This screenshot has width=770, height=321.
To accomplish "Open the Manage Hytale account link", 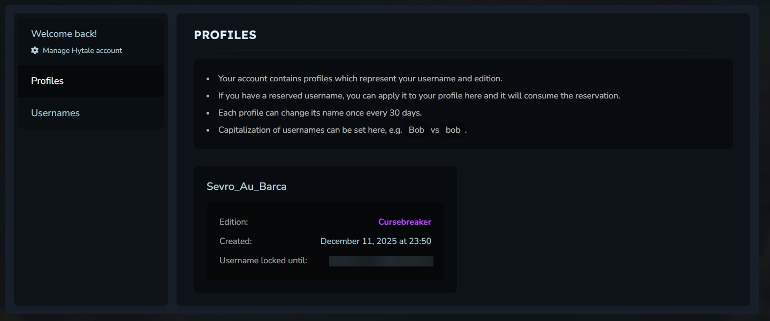I will pos(82,50).
